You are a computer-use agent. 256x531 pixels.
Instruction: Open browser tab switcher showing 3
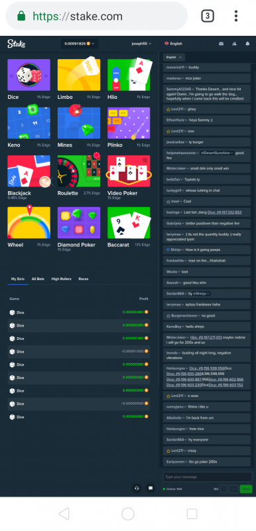click(208, 16)
